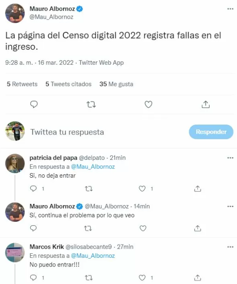Share the main tweet via share icon
237x284 pixels.
(205, 104)
